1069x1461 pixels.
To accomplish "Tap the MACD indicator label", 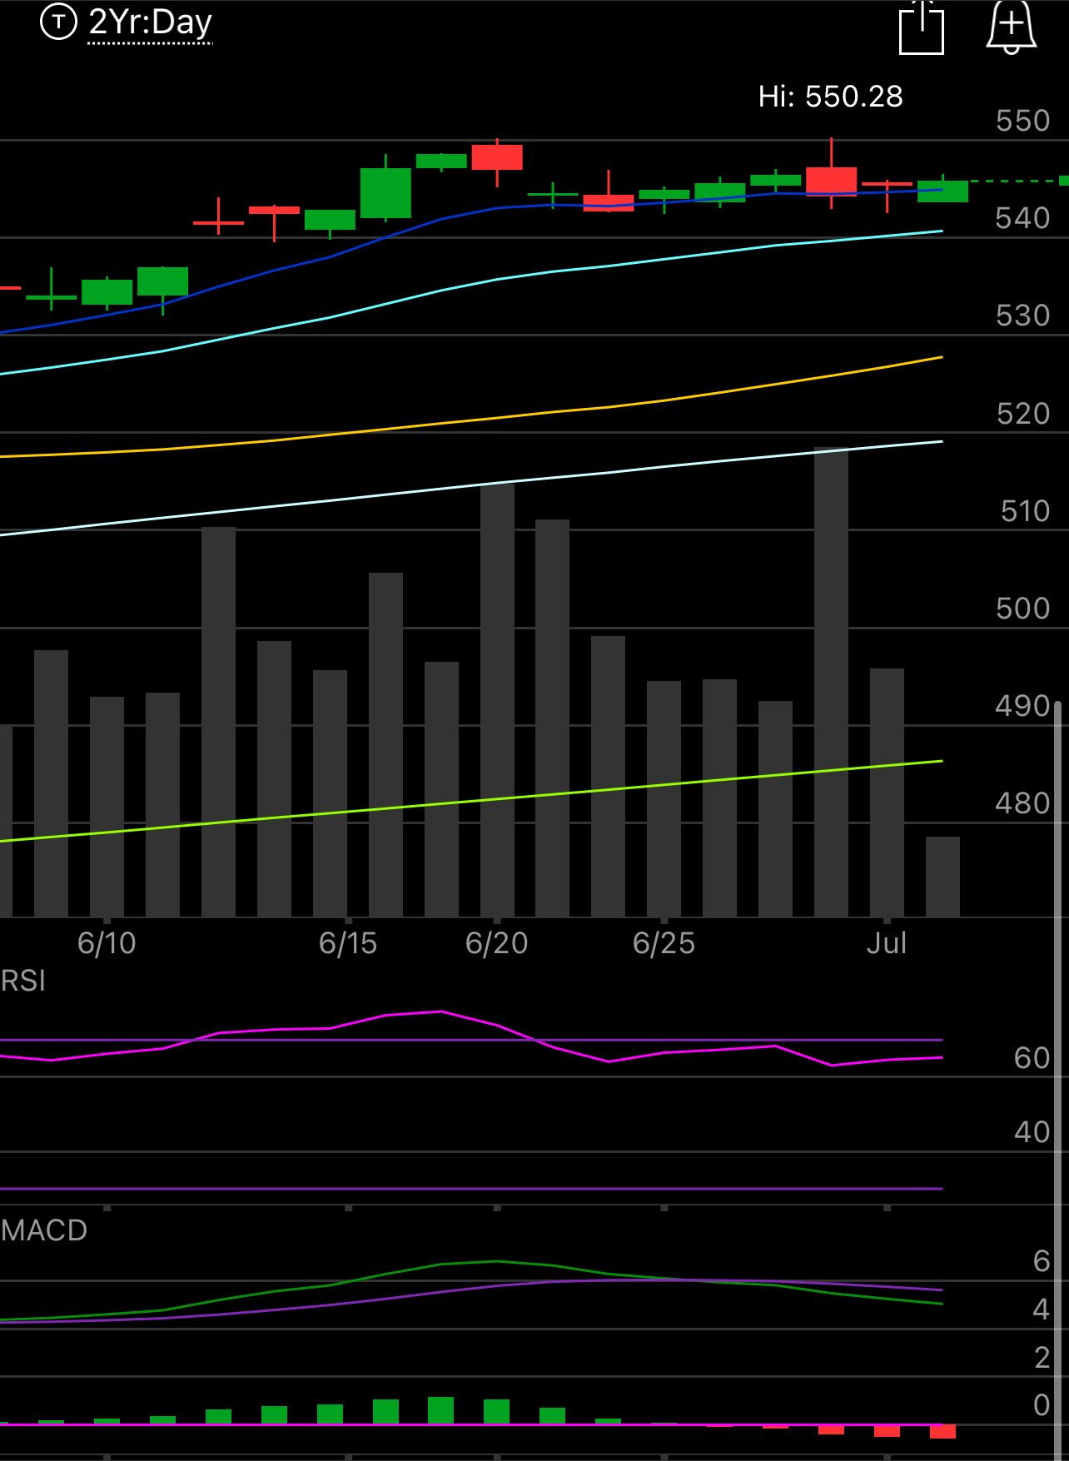I will point(44,1230).
